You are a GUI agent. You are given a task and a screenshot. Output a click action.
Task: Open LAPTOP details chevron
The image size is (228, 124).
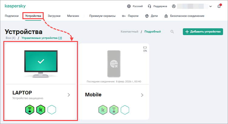[69, 95]
